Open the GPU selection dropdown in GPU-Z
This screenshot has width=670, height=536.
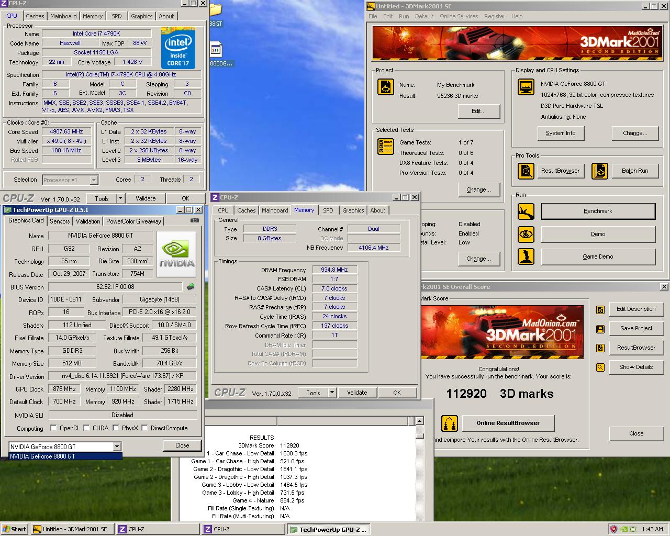(117, 446)
